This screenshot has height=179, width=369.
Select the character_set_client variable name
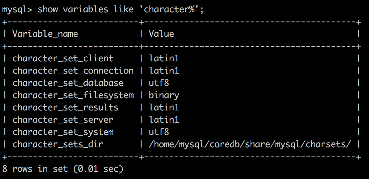pyautogui.click(x=63, y=58)
